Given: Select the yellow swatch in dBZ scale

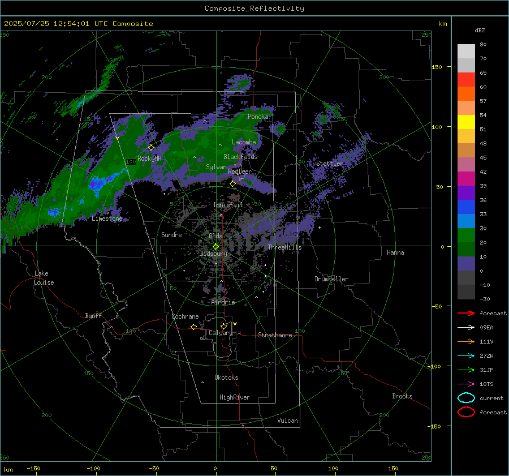Looking at the screenshot, I should (x=466, y=122).
